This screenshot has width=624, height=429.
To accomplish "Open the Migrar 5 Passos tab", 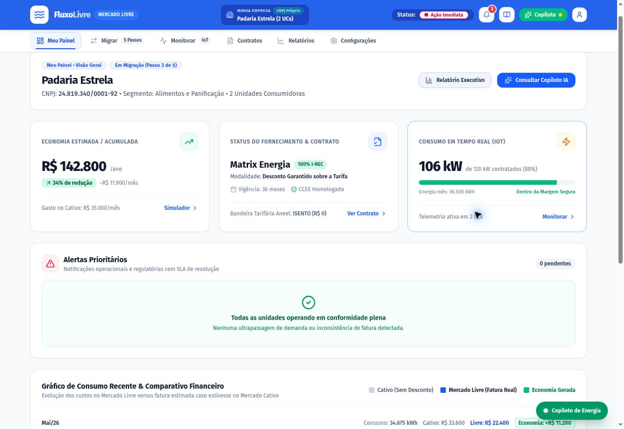I will pos(117,41).
